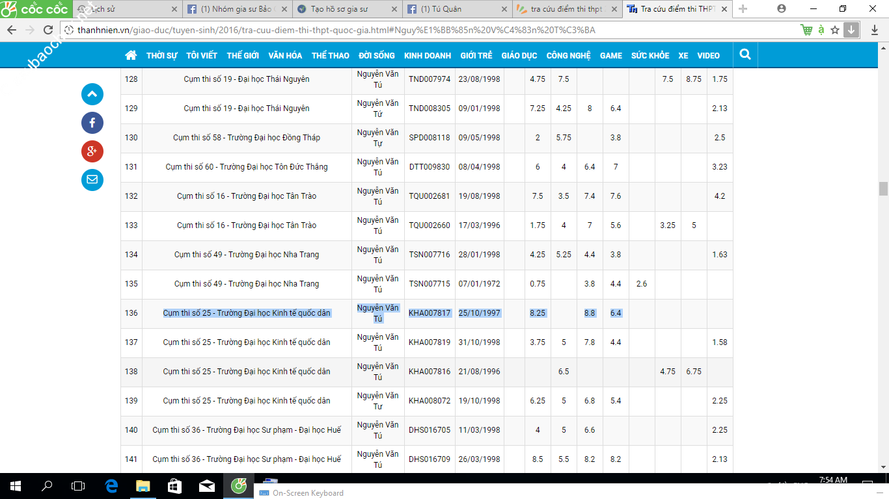The image size is (889, 499).
Task: Click the shopping cart icon in address bar
Action: point(806,30)
